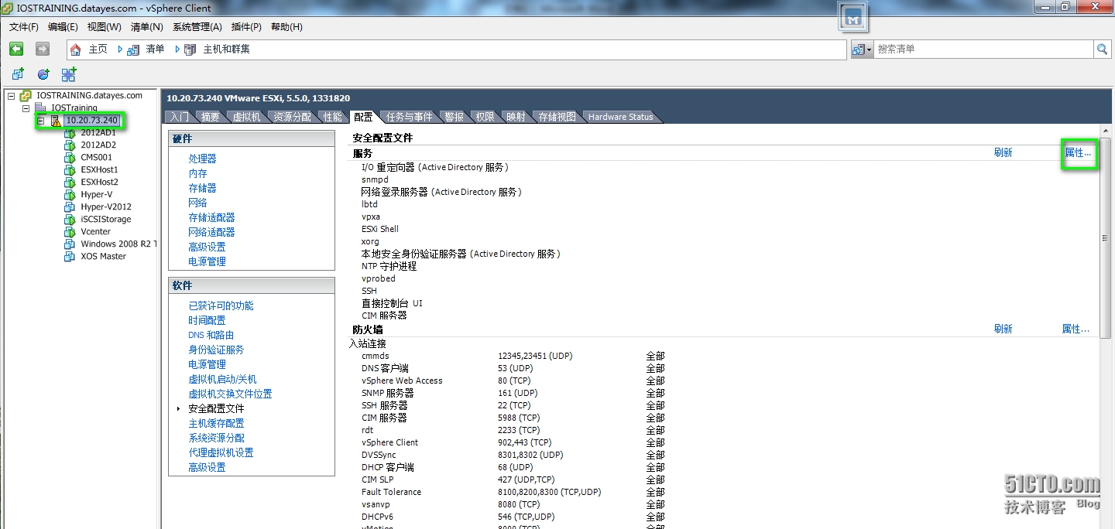Click the 2012AD2 virtual machine icon
Image resolution: width=1115 pixels, height=529 pixels.
click(70, 145)
